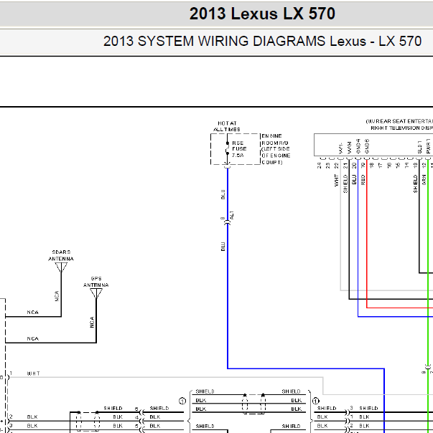Screen dimensions: 433x433
Task: Click the 'RSE FUSE 7.5A' label
Action: [x=239, y=149]
